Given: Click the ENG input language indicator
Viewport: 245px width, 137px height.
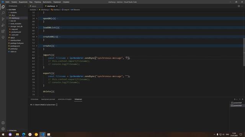Looking at the screenshot, I should 227,134.
